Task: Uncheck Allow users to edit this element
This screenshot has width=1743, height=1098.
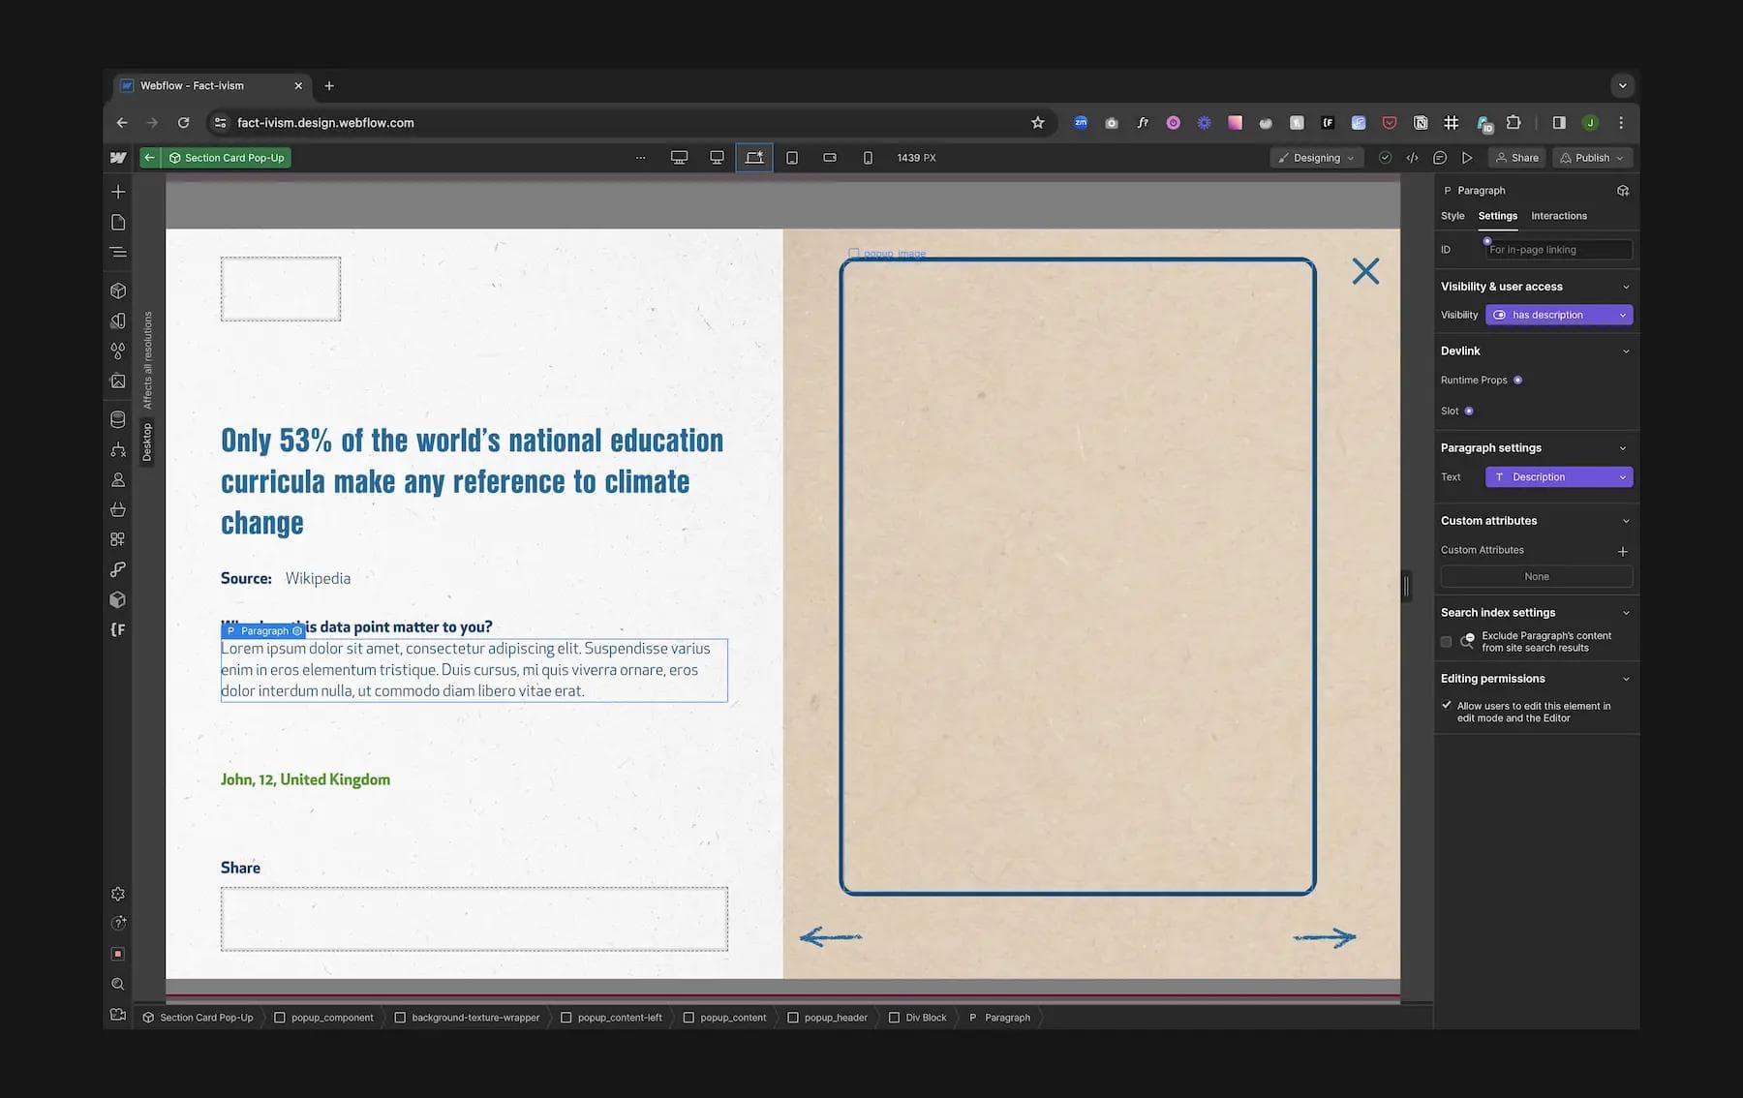Action: click(1447, 705)
